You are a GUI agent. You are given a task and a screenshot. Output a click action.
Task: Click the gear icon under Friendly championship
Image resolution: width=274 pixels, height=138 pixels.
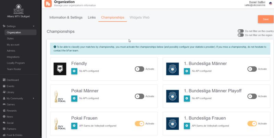point(74,71)
